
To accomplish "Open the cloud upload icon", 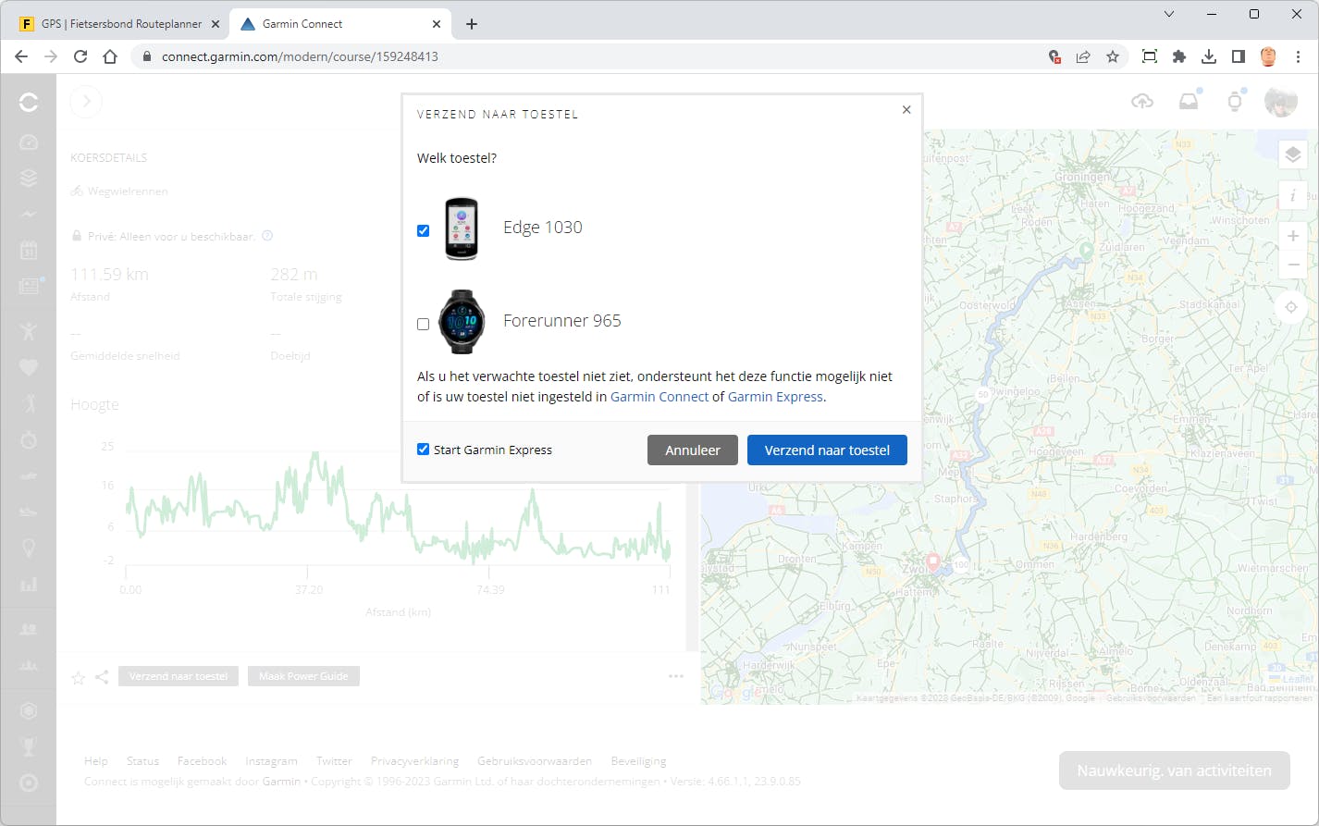I will coord(1142,101).
